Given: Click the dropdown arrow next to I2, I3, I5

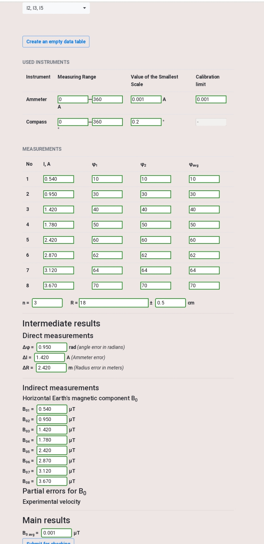Looking at the screenshot, I should coord(84,8).
